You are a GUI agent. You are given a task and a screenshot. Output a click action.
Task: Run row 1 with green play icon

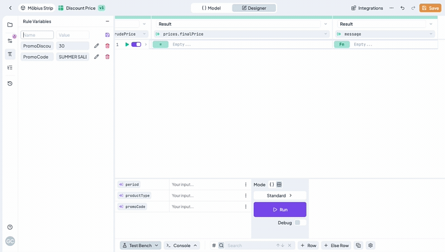coord(127,45)
